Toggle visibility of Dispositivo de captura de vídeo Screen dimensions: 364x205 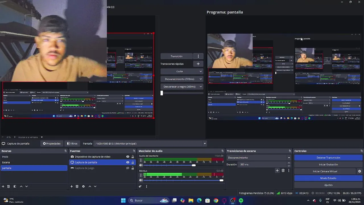click(128, 157)
